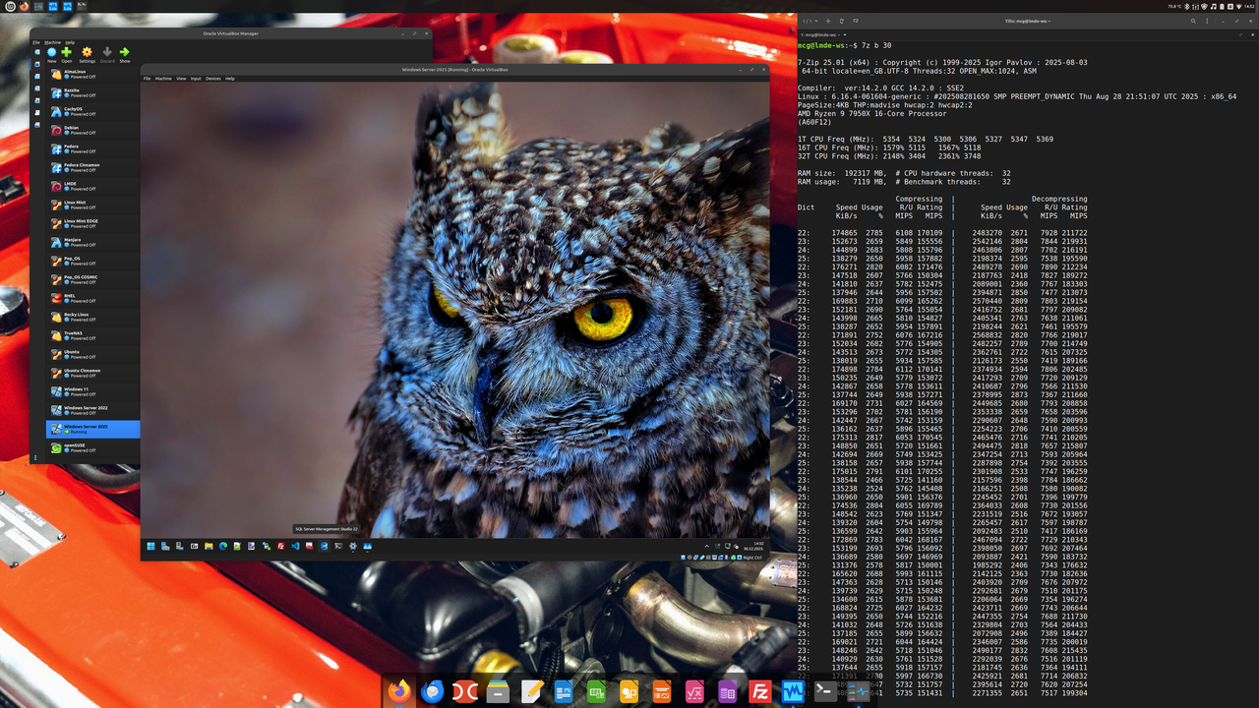The height and width of the screenshot is (708, 1259).
Task: Launch LibreOffice Base from the dock
Action: 727,691
